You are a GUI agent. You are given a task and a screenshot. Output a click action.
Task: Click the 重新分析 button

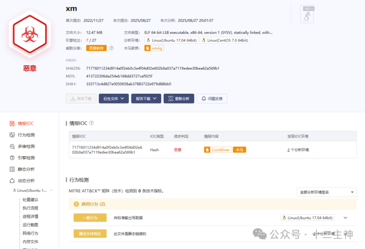tap(179, 99)
